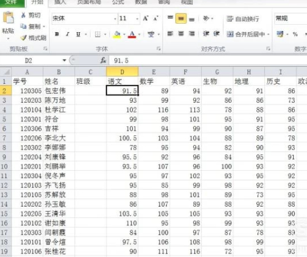Toggle bold formatting
The width and height of the screenshot is (307, 257).
click(57, 34)
